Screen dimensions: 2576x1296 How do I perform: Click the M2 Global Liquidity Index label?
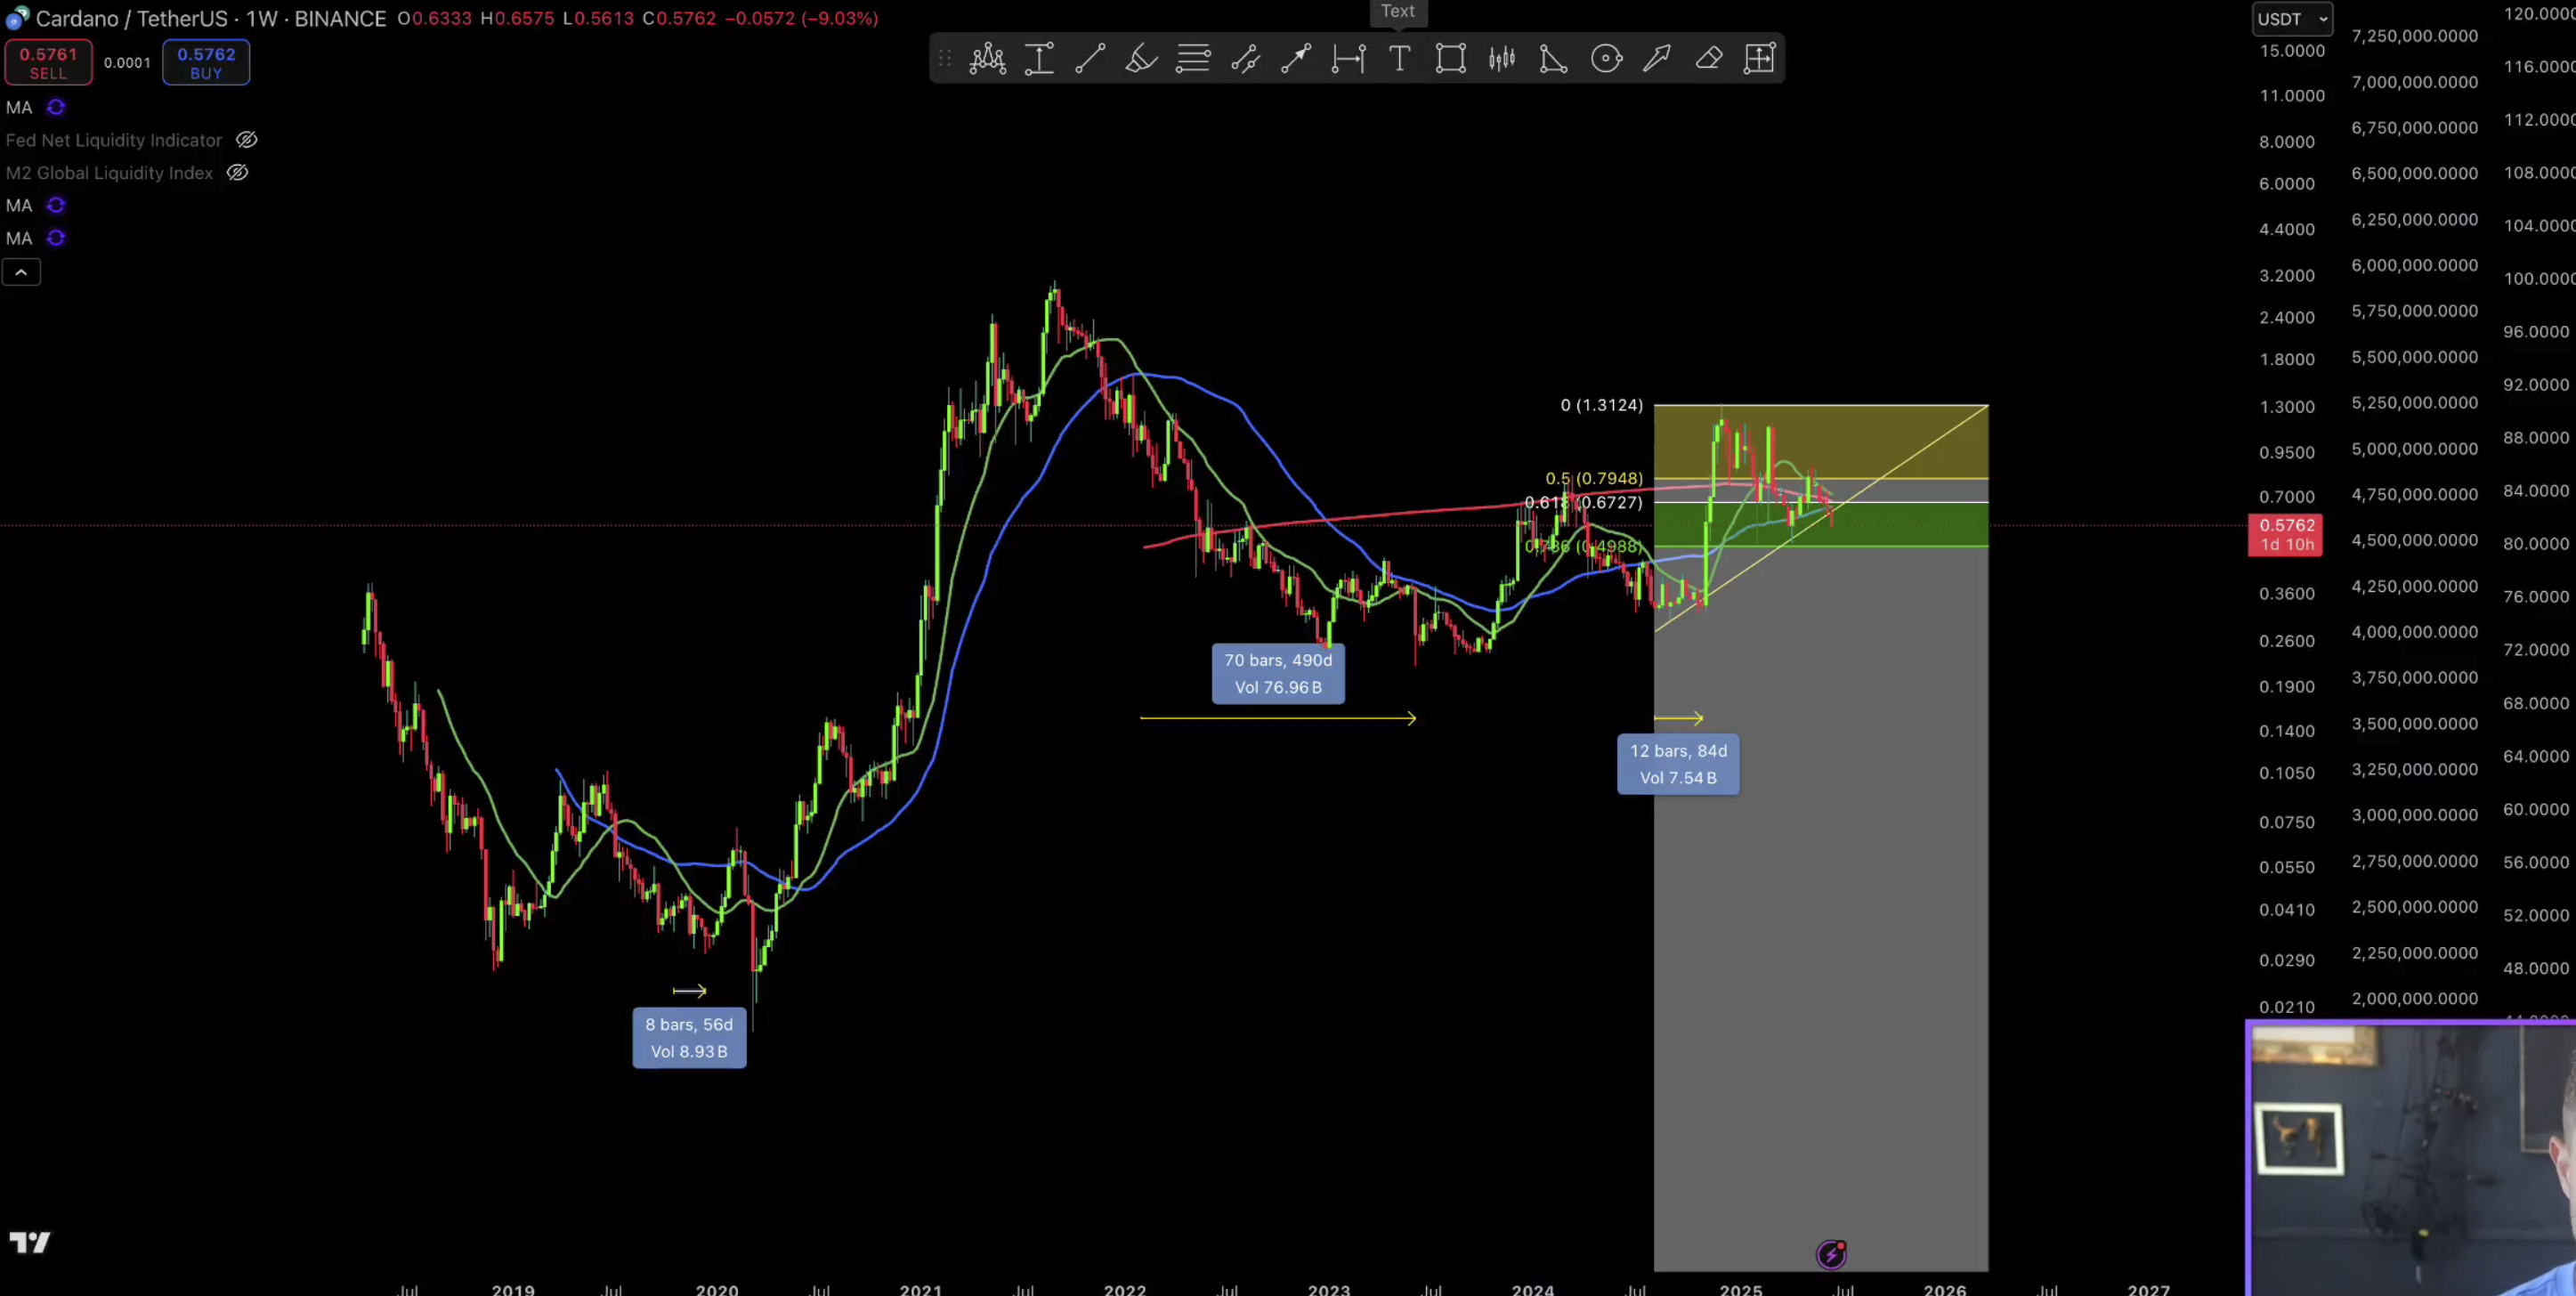click(109, 173)
